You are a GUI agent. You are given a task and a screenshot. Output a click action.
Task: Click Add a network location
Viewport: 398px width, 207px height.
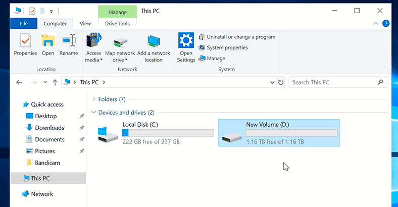click(x=154, y=48)
